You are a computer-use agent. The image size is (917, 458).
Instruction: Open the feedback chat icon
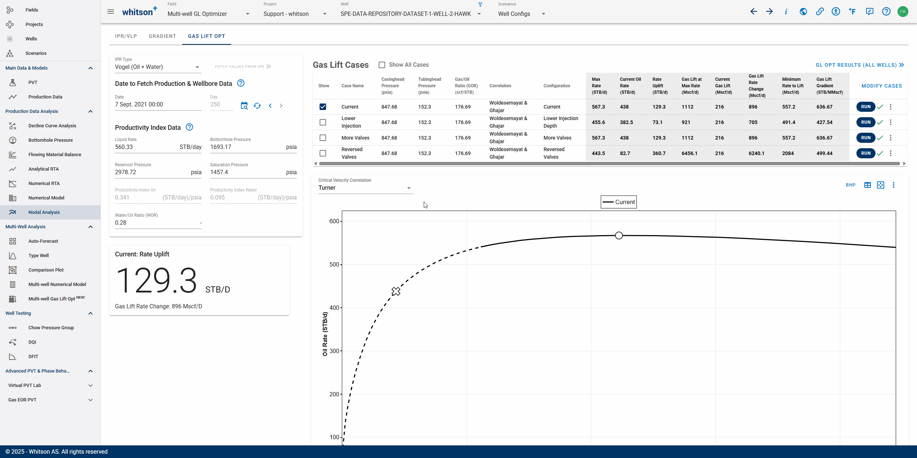coord(870,12)
